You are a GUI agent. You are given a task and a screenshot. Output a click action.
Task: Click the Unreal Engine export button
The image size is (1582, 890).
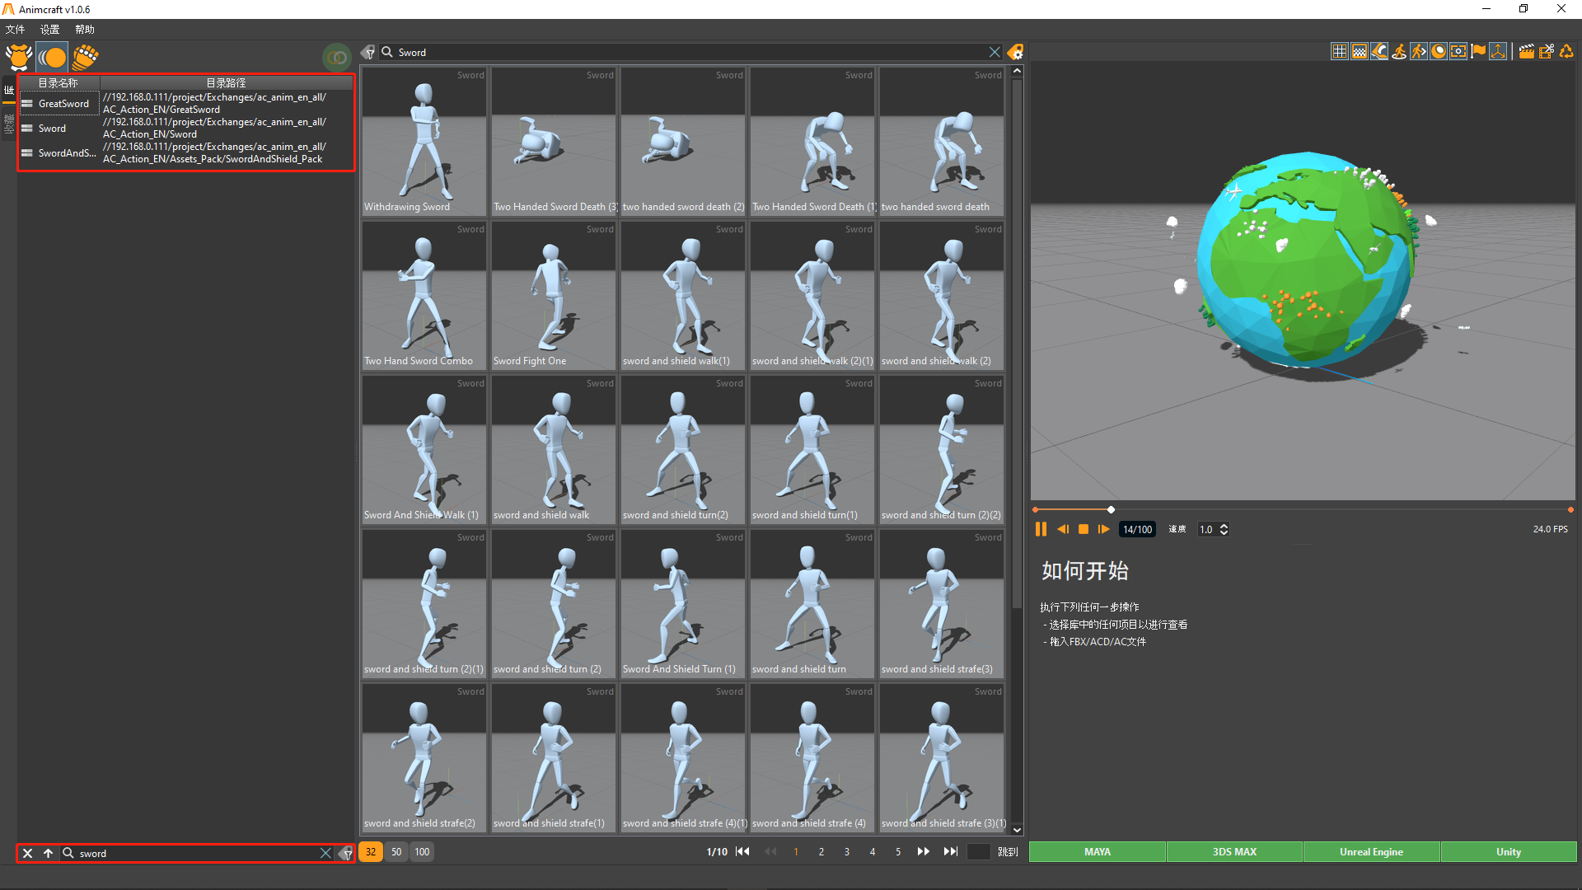click(x=1371, y=851)
